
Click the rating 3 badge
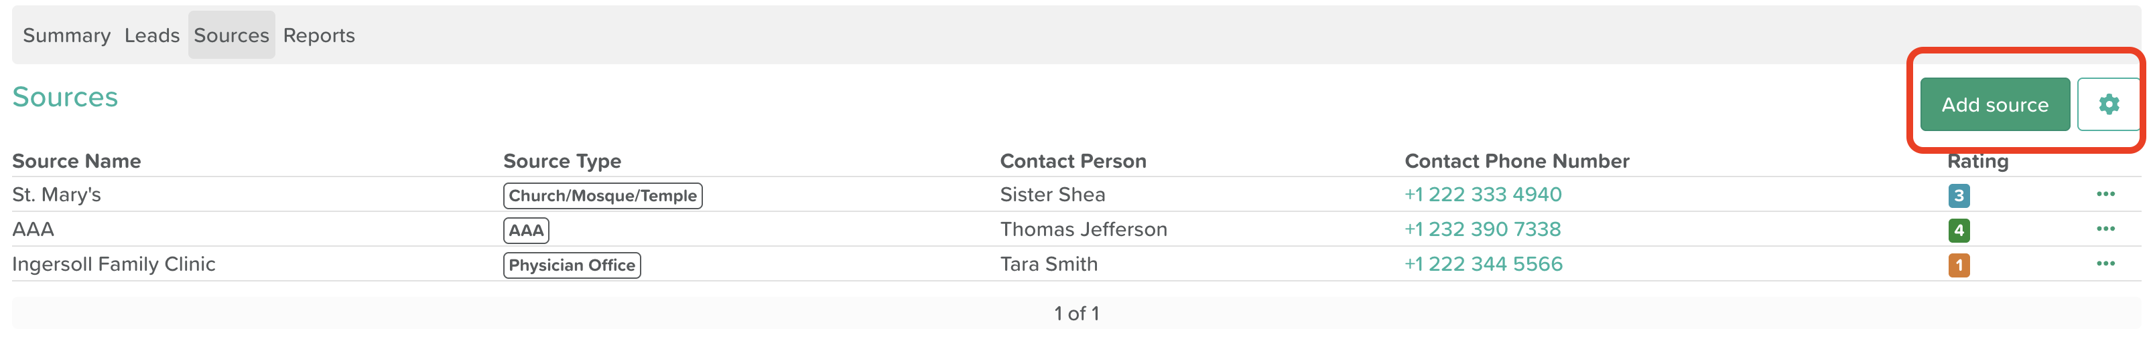click(x=1958, y=196)
